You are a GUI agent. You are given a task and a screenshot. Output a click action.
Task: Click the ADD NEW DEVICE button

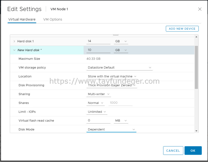(182, 29)
